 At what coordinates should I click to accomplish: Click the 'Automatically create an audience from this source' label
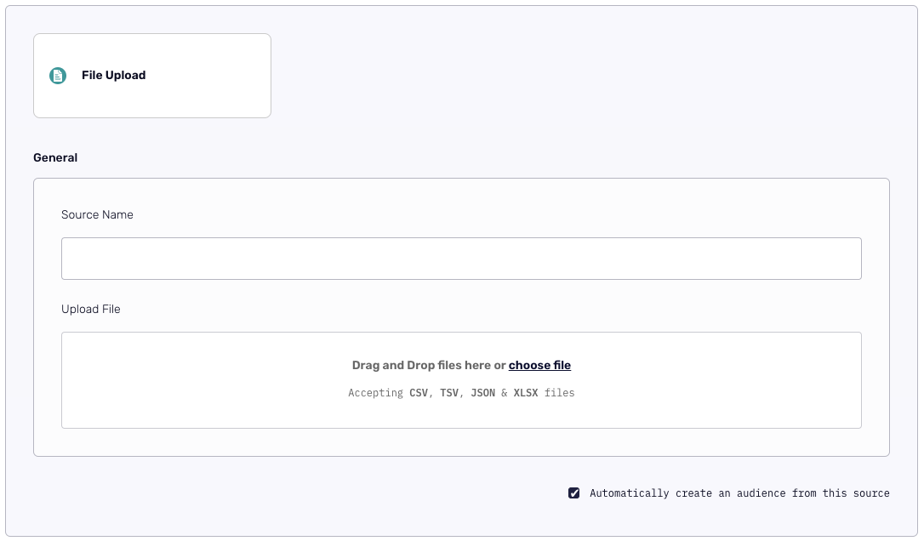(739, 493)
